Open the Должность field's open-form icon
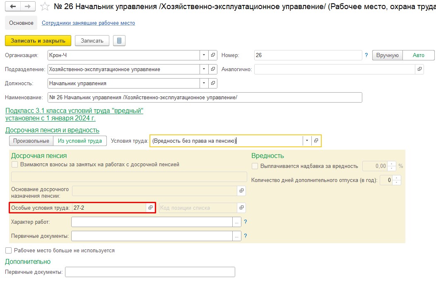This screenshot has width=436, height=292. tap(213, 83)
